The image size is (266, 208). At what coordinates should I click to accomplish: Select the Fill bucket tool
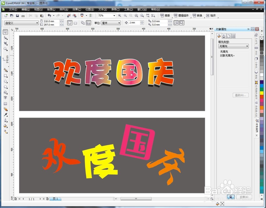5,126
